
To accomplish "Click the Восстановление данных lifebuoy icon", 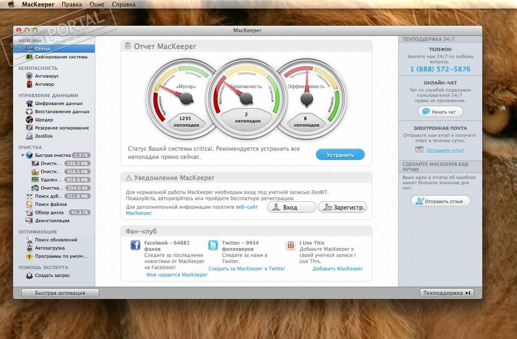I will tap(29, 112).
